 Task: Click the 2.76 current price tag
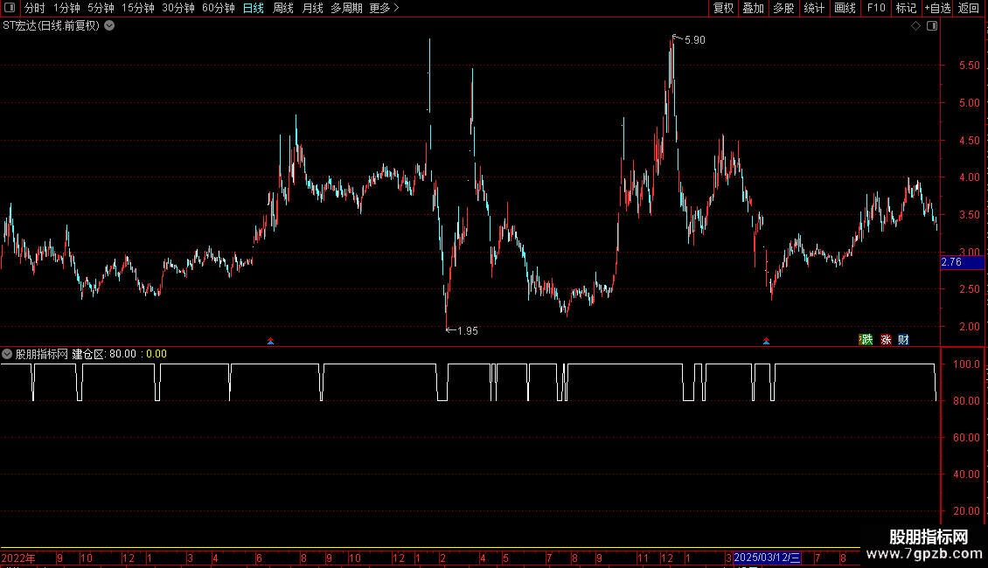point(962,262)
